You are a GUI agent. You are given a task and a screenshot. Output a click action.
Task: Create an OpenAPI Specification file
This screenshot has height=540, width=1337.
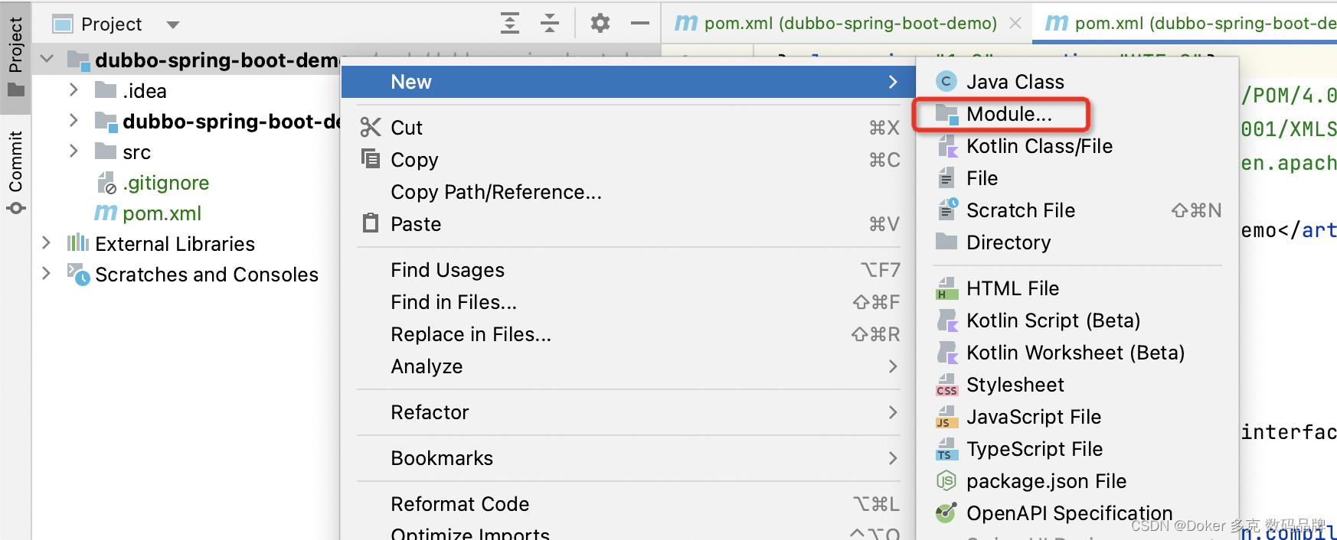coord(1069,512)
